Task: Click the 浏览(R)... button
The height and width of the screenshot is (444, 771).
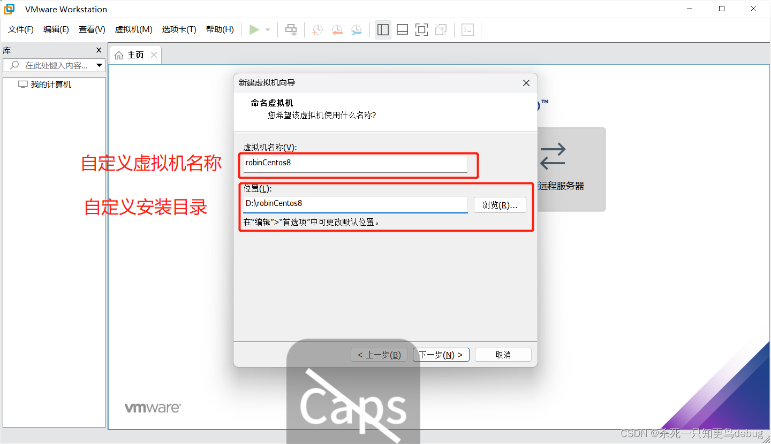Action: (x=500, y=205)
